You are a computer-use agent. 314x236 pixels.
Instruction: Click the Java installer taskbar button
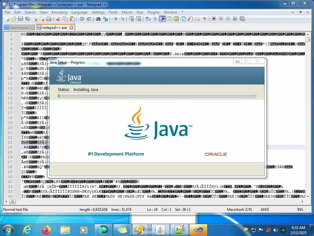(160, 230)
